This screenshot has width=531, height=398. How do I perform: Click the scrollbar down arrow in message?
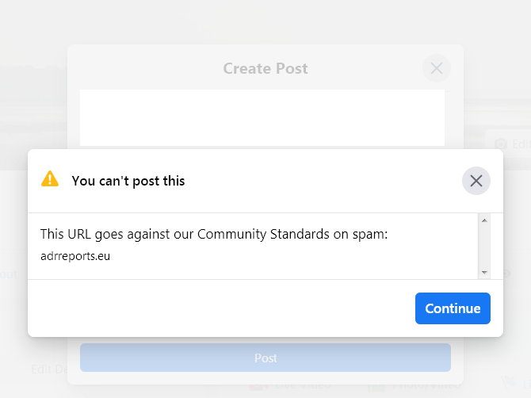[x=484, y=272]
